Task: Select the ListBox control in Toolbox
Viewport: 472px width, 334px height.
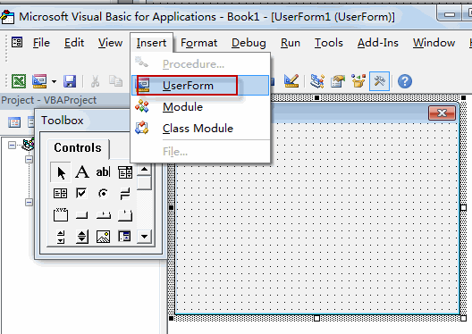Action: (x=60, y=193)
